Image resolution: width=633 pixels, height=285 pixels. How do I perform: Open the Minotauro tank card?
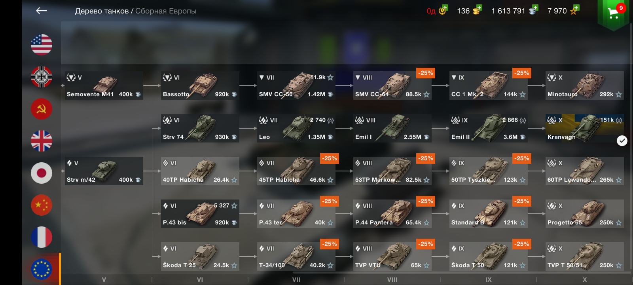coord(585,85)
